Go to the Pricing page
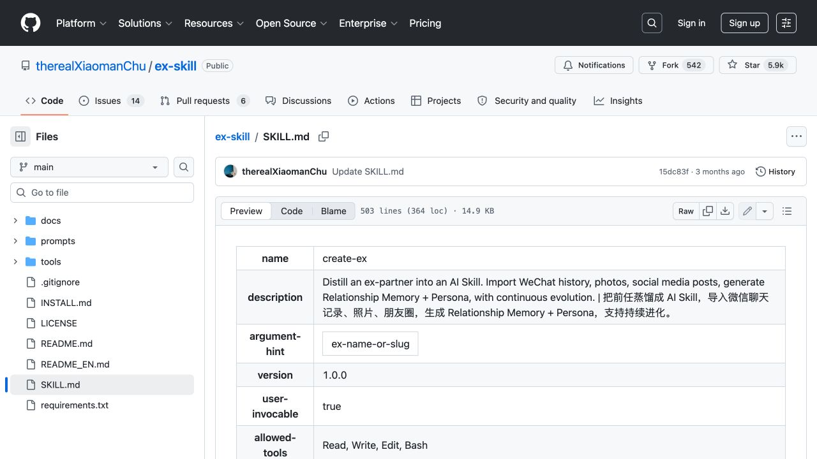Screen dimensions: 817x459 [425, 23]
